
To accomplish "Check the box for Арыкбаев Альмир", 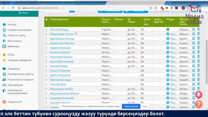I will pyautogui.click(x=46, y=61).
